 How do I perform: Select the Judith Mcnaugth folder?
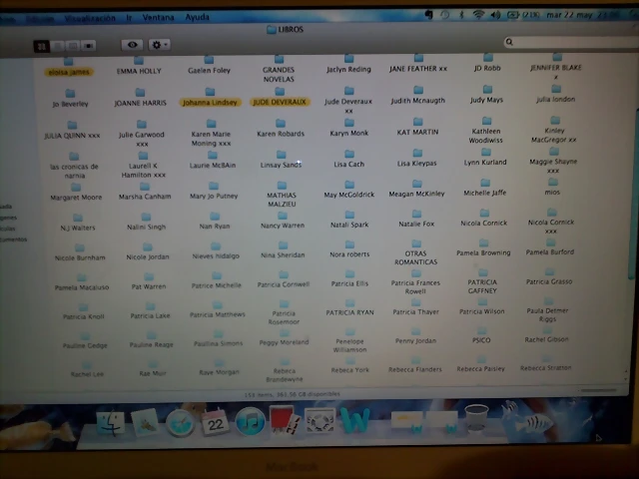point(418,96)
